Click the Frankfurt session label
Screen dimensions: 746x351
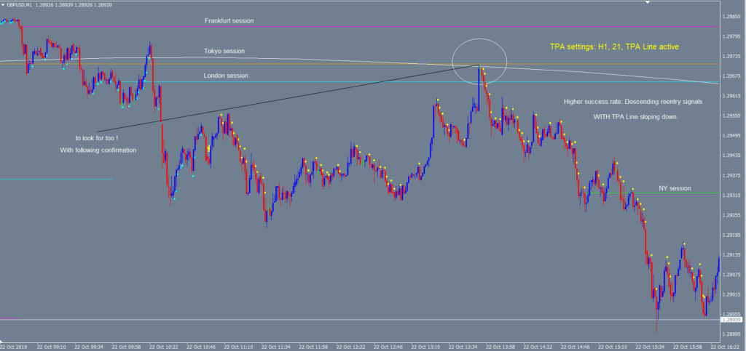229,21
